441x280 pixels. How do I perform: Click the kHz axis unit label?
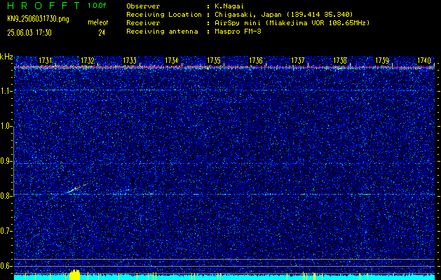tap(6, 57)
